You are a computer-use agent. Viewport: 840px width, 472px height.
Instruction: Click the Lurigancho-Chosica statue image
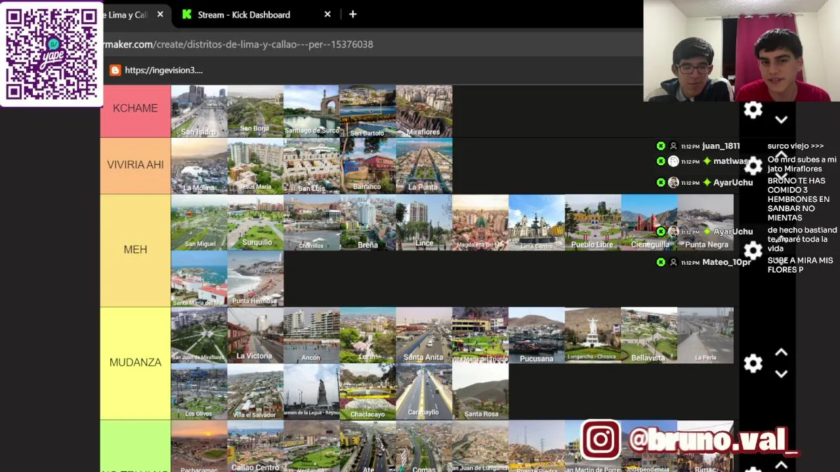[593, 335]
